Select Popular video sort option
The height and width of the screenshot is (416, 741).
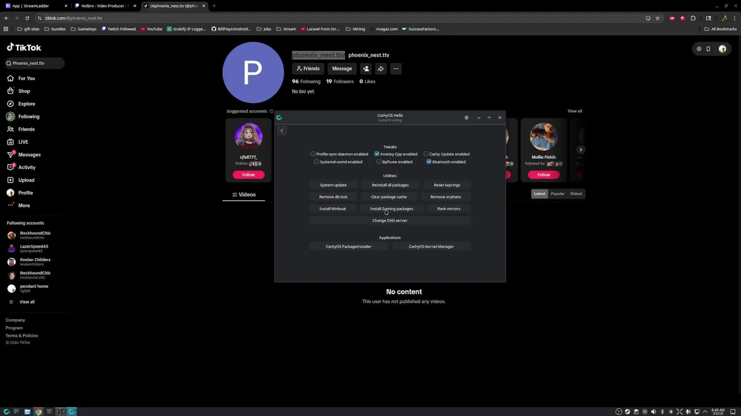557,194
